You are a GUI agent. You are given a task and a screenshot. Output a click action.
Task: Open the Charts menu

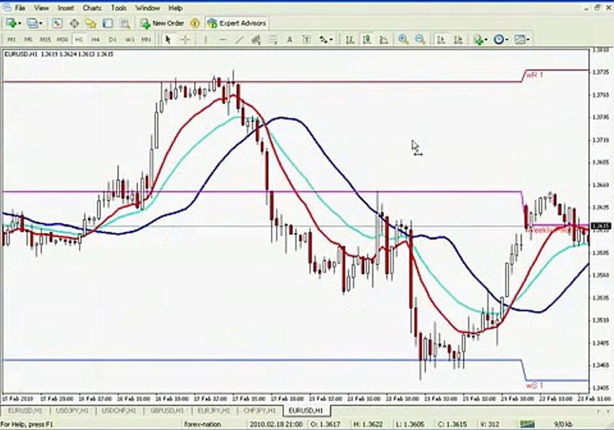click(91, 8)
